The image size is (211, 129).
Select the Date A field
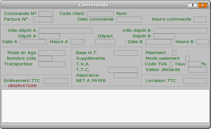pyautogui.click(x=33, y=42)
